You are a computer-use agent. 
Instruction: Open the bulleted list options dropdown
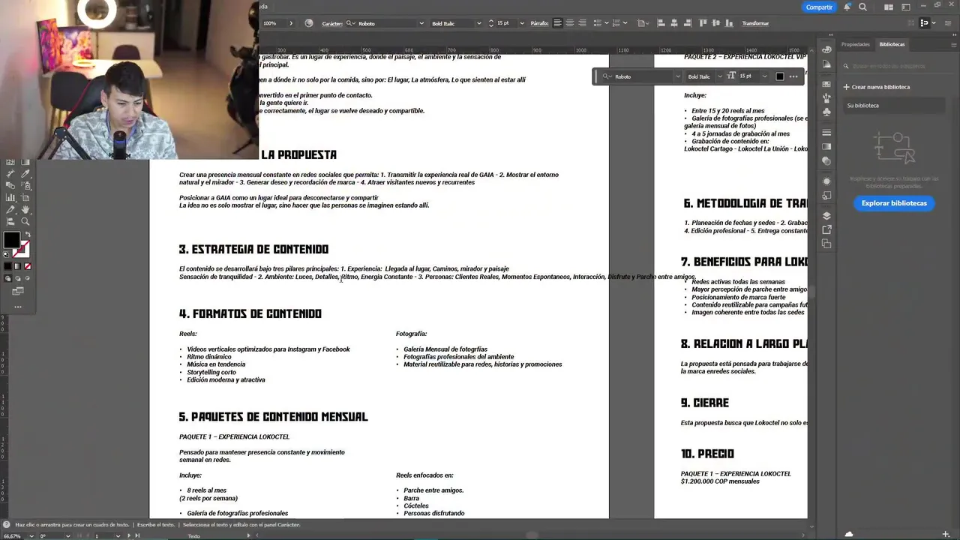606,23
